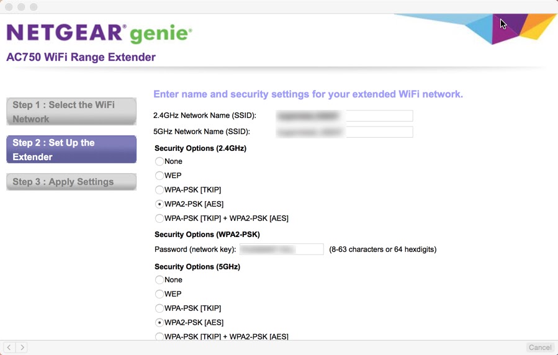Choose WPA2-PSK [AES] under 2.4GHz options

[x=159, y=204]
